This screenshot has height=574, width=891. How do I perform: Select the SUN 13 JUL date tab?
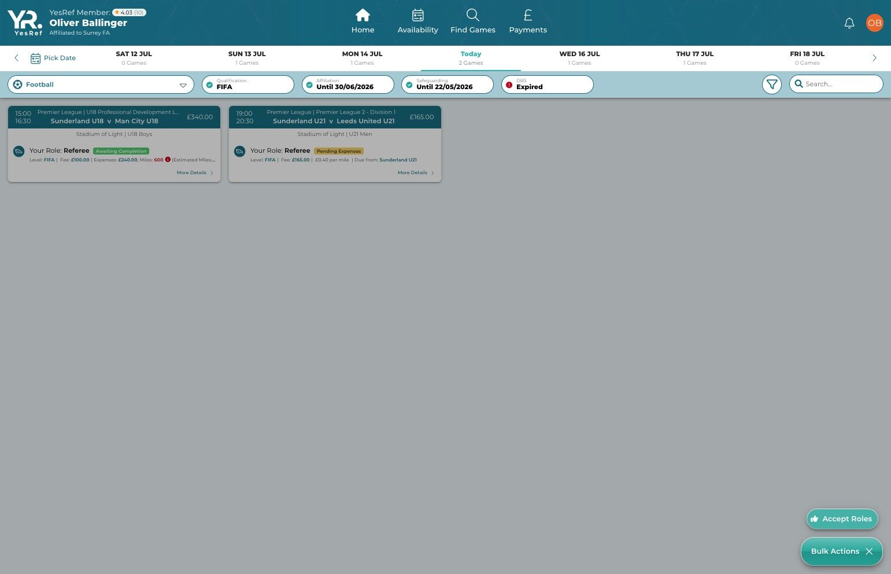tap(247, 58)
